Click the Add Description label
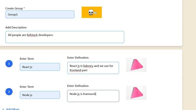Screen dimensions: 196x110 click(16, 28)
